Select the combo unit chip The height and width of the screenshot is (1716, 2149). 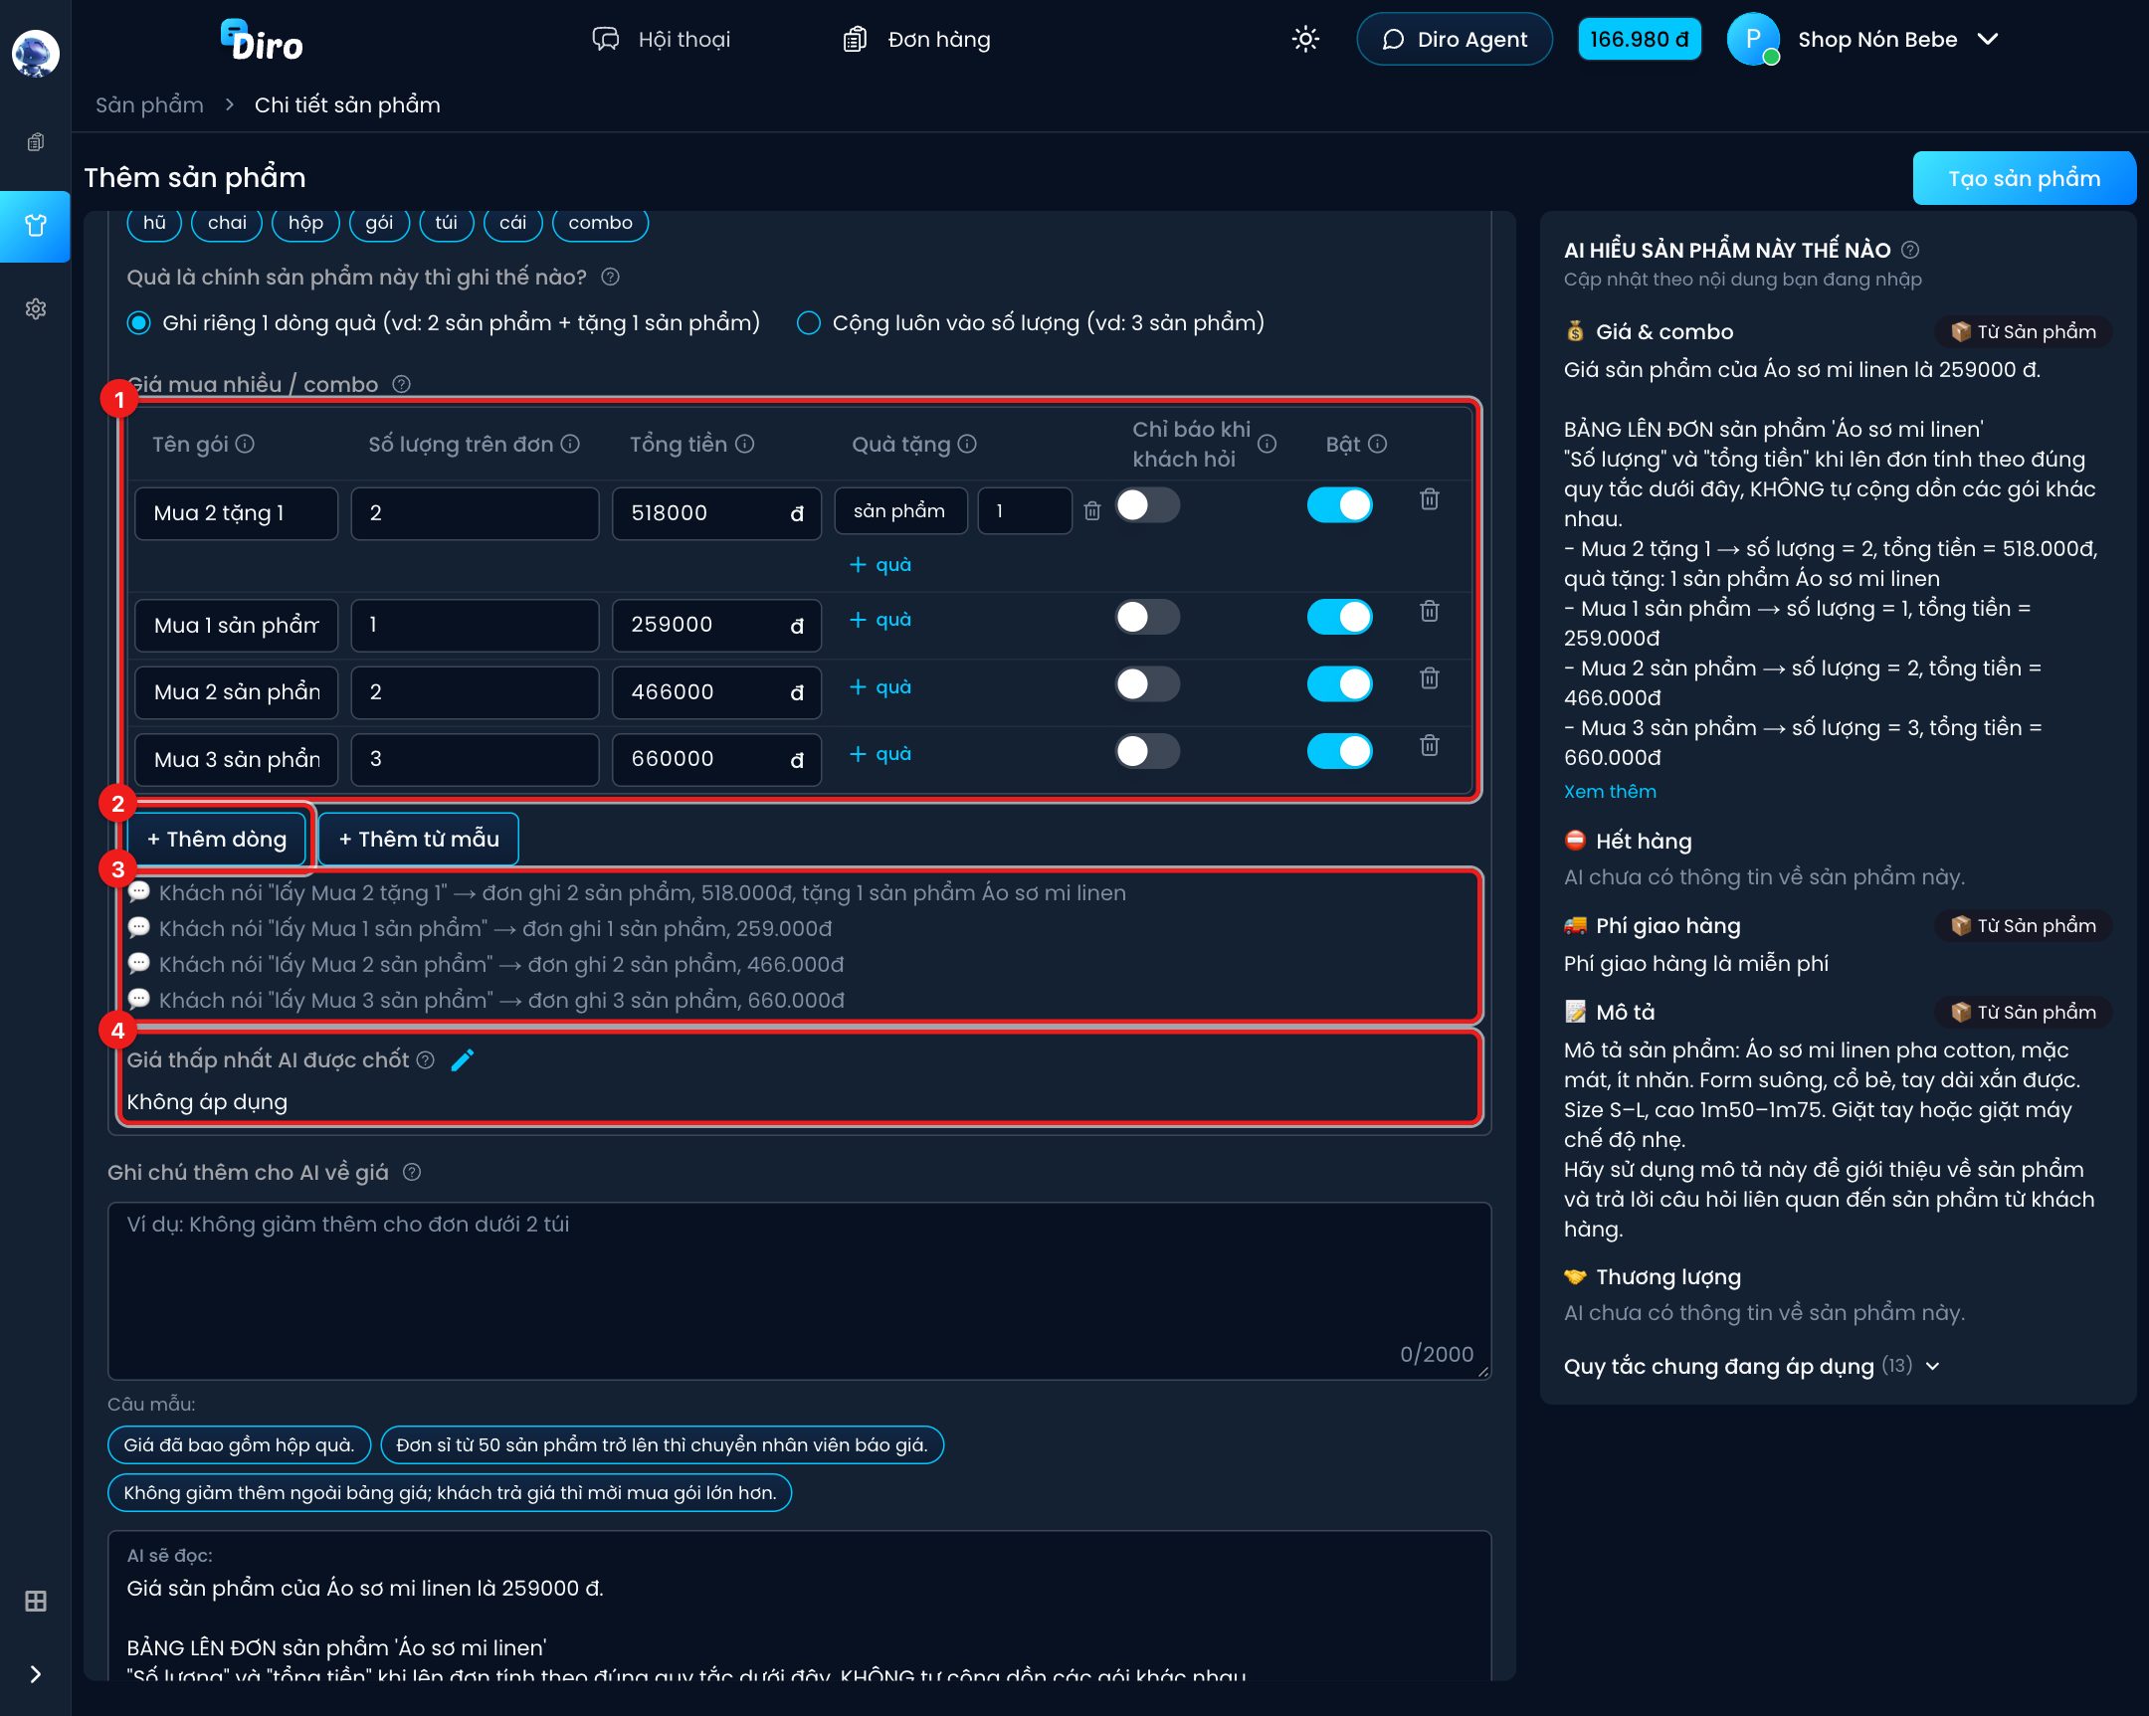coord(600,222)
